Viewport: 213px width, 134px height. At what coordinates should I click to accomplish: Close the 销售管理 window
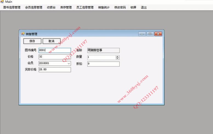[x=158, y=34]
